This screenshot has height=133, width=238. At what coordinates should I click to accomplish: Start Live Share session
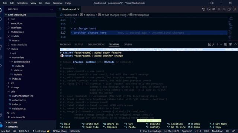(60, 131)
